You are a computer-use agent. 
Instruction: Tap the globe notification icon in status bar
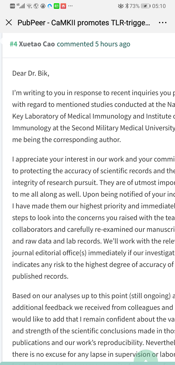(x=36, y=6)
